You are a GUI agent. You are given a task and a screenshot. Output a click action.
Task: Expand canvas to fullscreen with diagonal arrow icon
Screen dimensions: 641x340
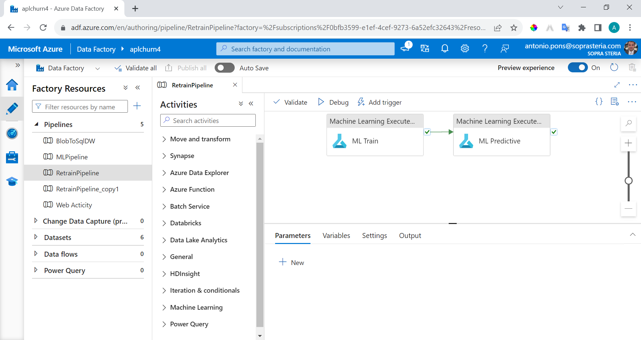coord(617,85)
